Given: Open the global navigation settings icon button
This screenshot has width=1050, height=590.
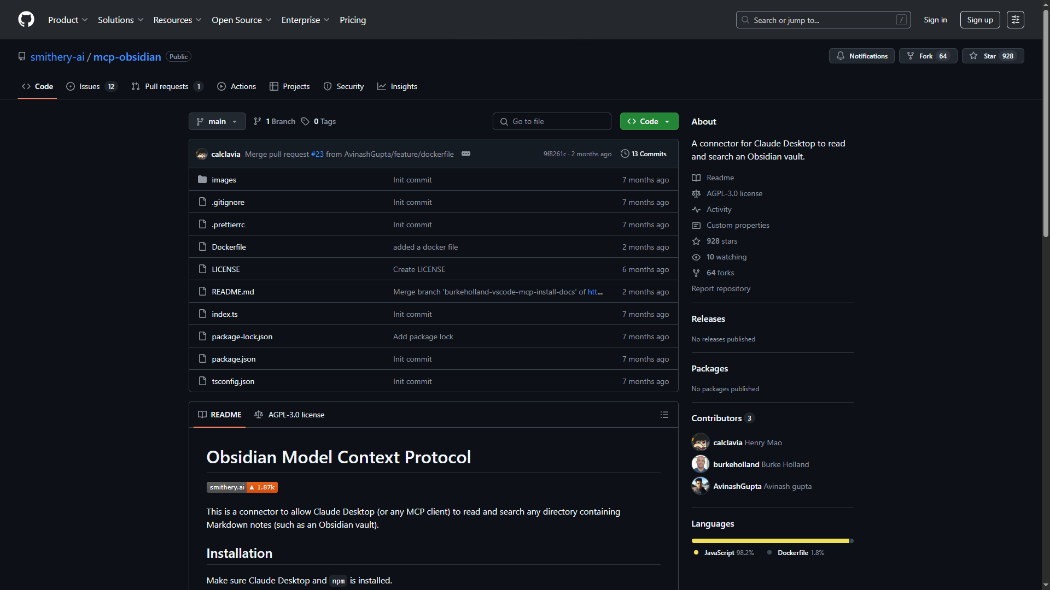Looking at the screenshot, I should [x=1015, y=20].
